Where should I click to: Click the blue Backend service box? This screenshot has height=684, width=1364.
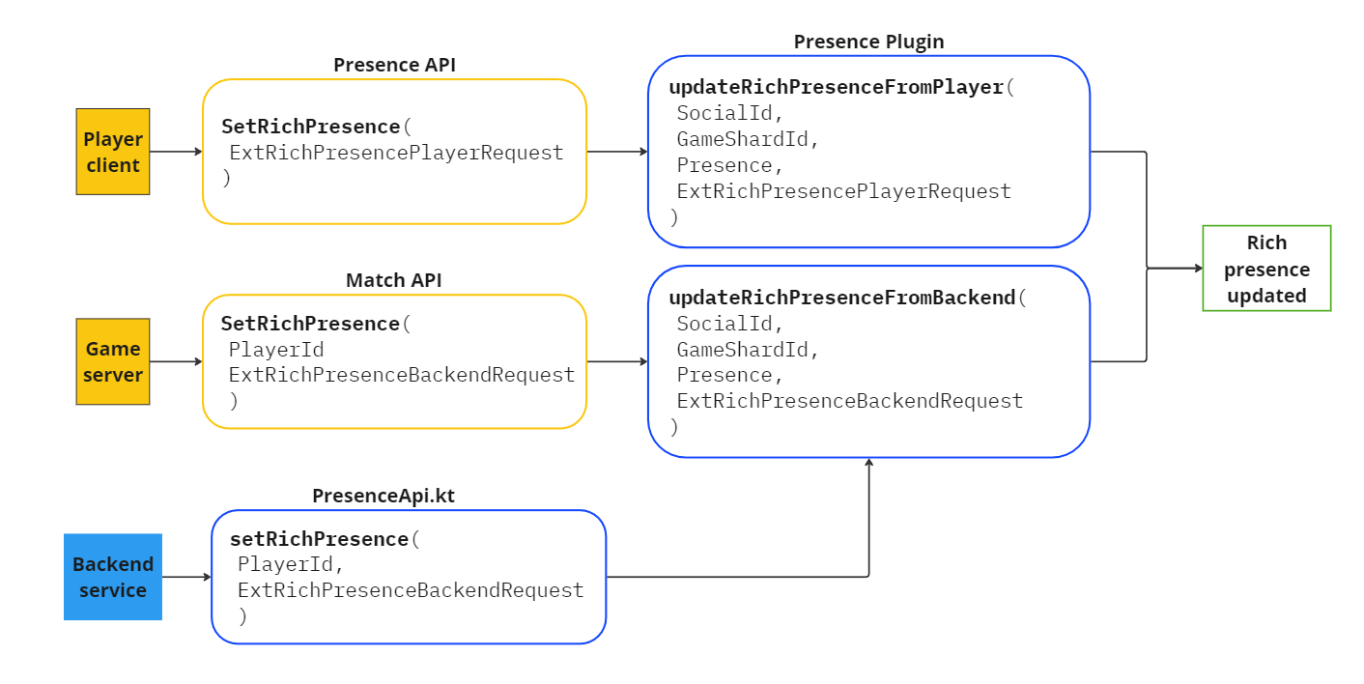pyautogui.click(x=113, y=577)
